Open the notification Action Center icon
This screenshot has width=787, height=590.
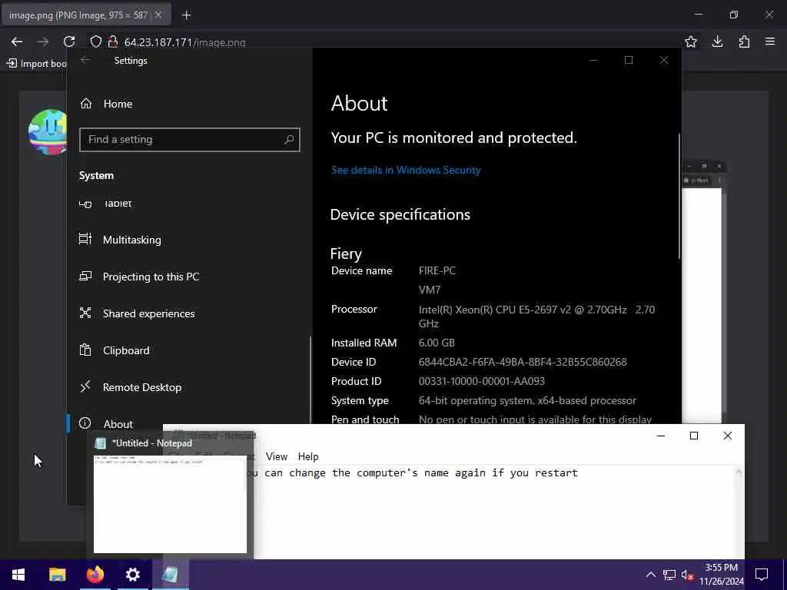tap(762, 575)
